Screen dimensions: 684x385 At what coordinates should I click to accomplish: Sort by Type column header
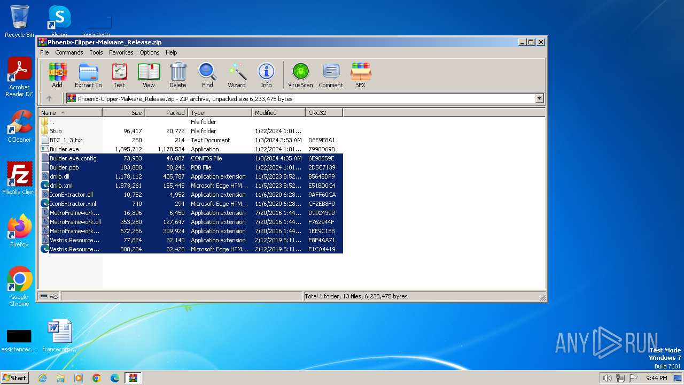(220, 113)
